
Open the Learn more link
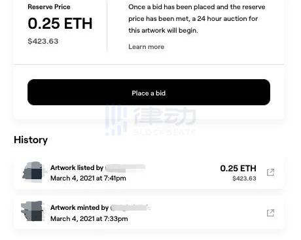point(146,46)
